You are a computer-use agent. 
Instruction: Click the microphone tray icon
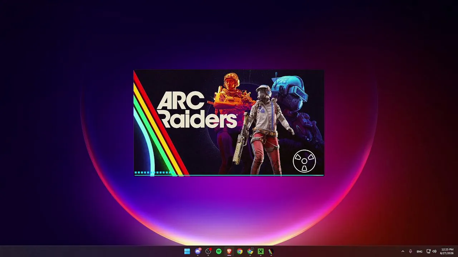click(x=410, y=252)
